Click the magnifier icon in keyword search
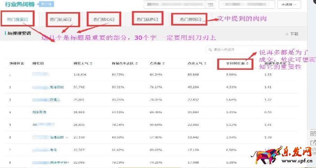316x168 pixels. 210,50
